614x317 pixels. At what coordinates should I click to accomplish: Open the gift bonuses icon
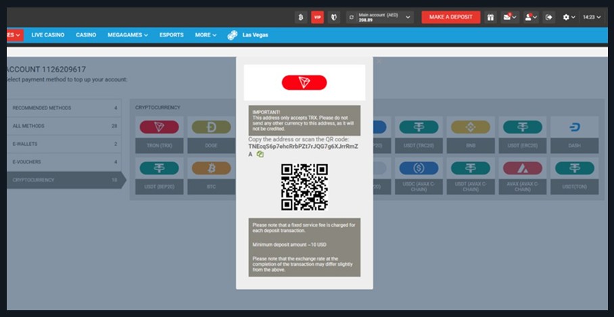coord(490,18)
